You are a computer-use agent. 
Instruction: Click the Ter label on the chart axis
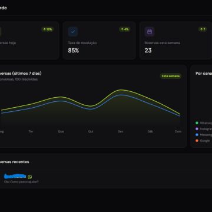pyautogui.click(x=31, y=131)
